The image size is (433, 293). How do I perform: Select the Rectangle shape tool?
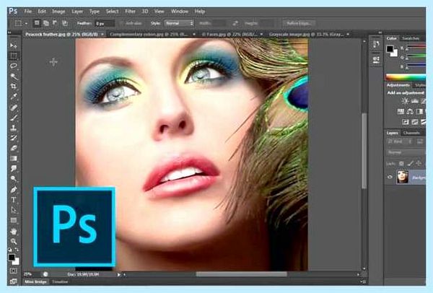tap(13, 220)
